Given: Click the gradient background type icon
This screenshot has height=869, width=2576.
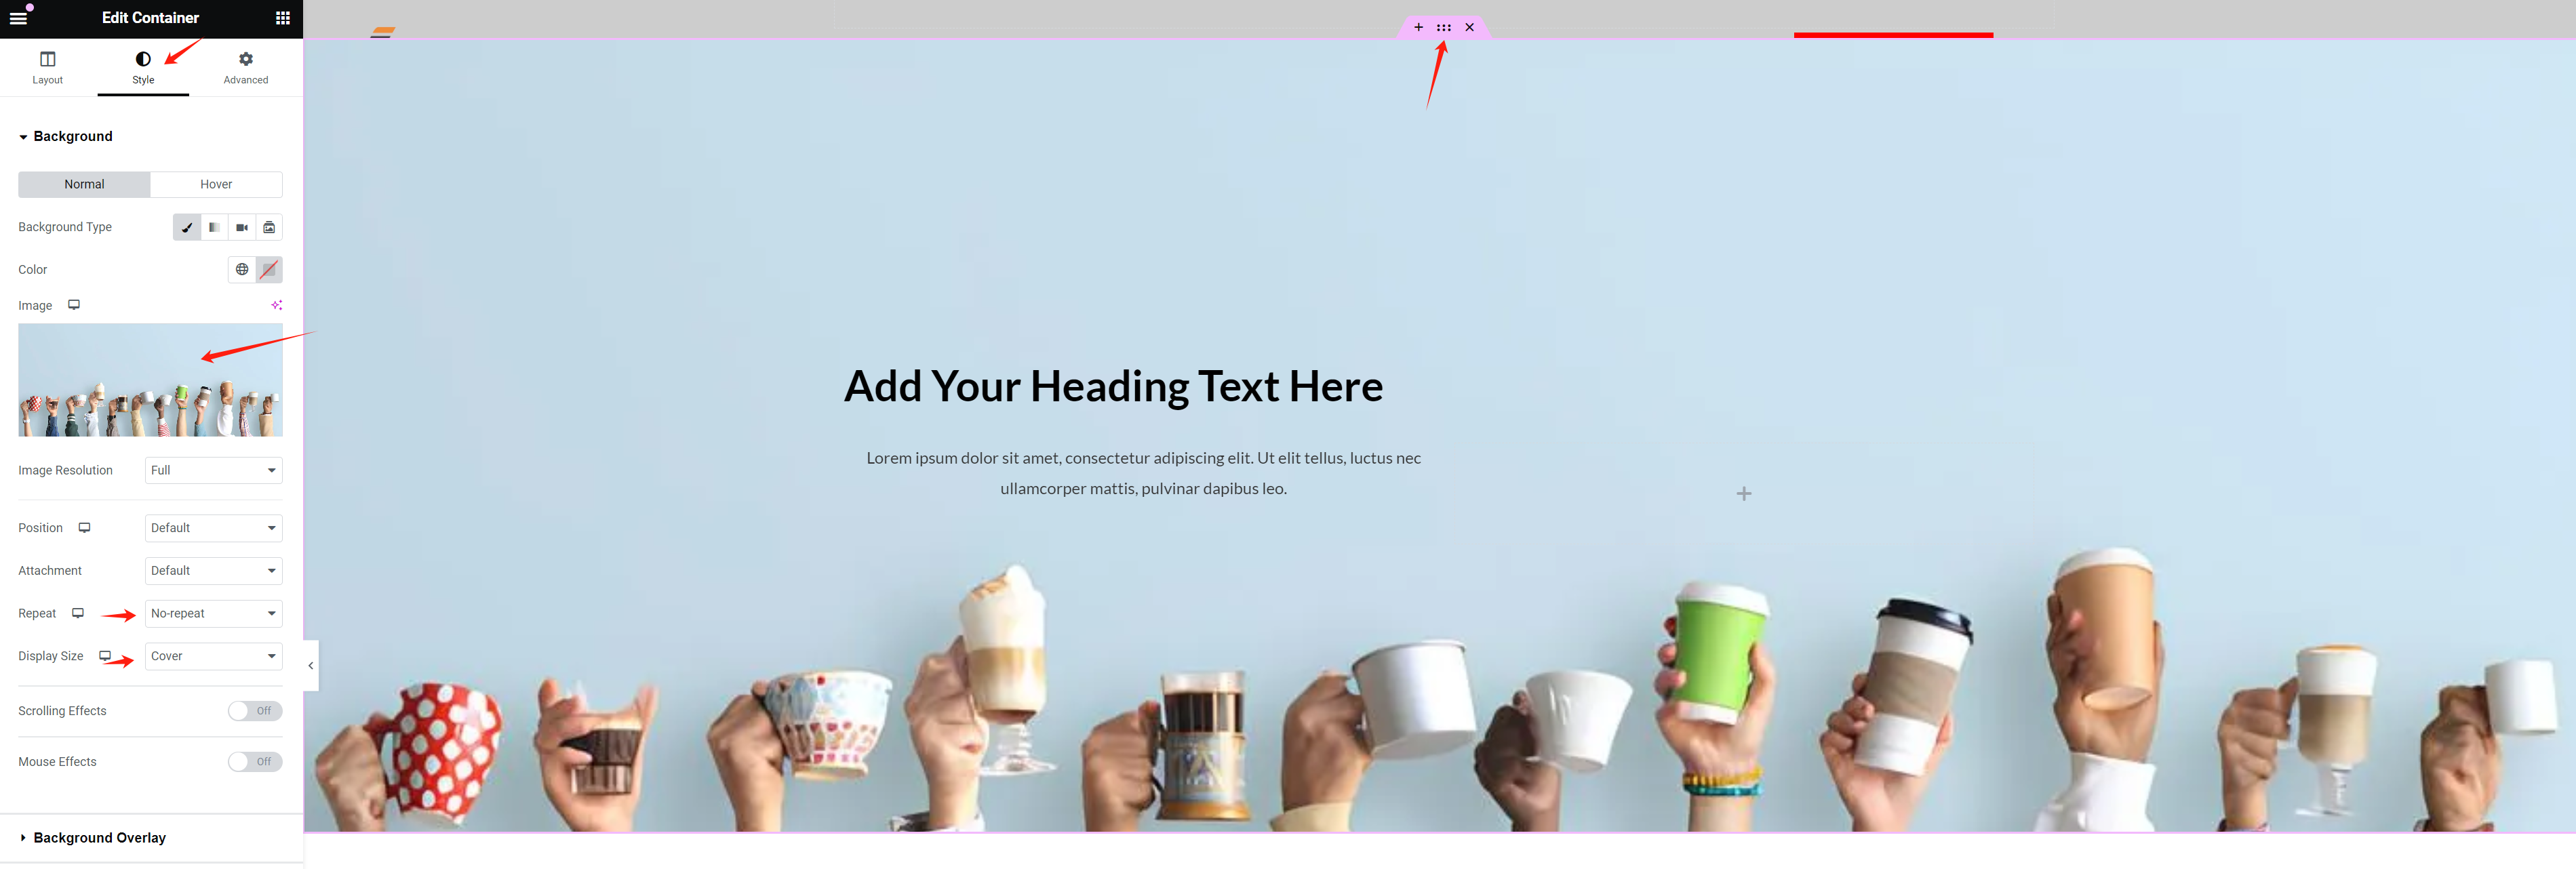Looking at the screenshot, I should pyautogui.click(x=214, y=226).
